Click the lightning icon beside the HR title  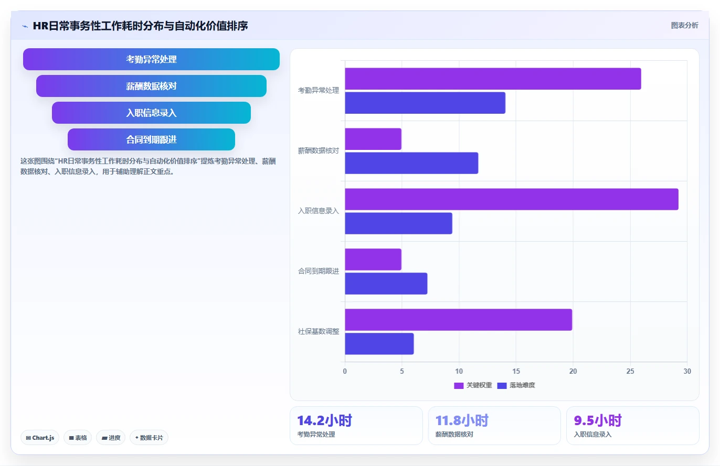[x=25, y=26]
